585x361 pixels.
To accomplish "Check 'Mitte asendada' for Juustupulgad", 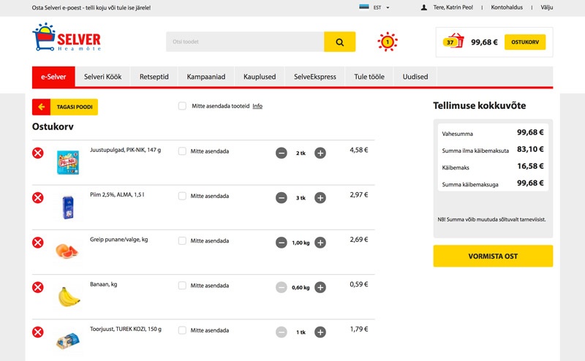I will (182, 151).
